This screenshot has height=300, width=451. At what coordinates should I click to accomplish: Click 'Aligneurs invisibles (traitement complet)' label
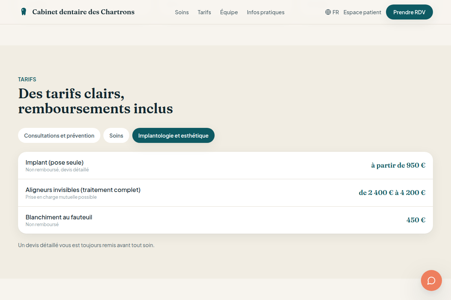(83, 190)
